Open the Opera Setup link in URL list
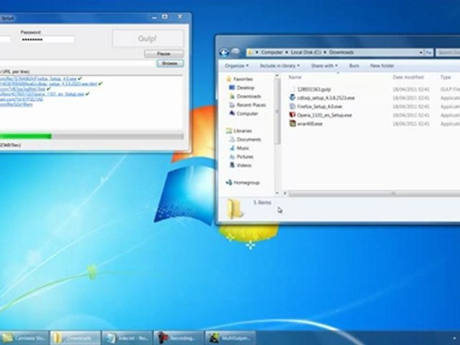Viewport: 460px width, 345px height. (x=42, y=94)
